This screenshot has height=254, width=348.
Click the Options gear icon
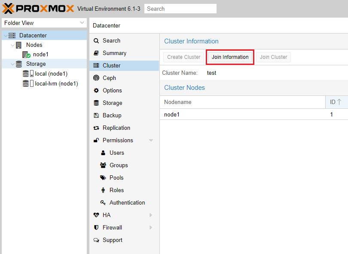point(96,91)
